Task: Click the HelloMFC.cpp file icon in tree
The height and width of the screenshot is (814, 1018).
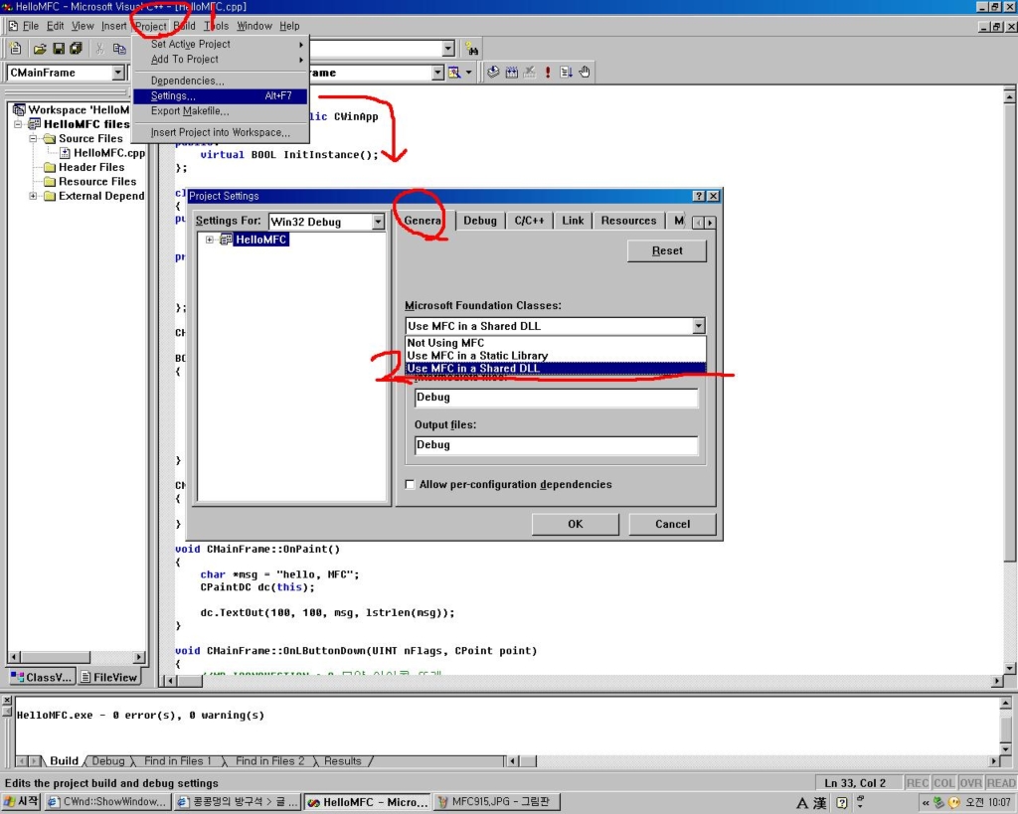Action: tap(65, 152)
